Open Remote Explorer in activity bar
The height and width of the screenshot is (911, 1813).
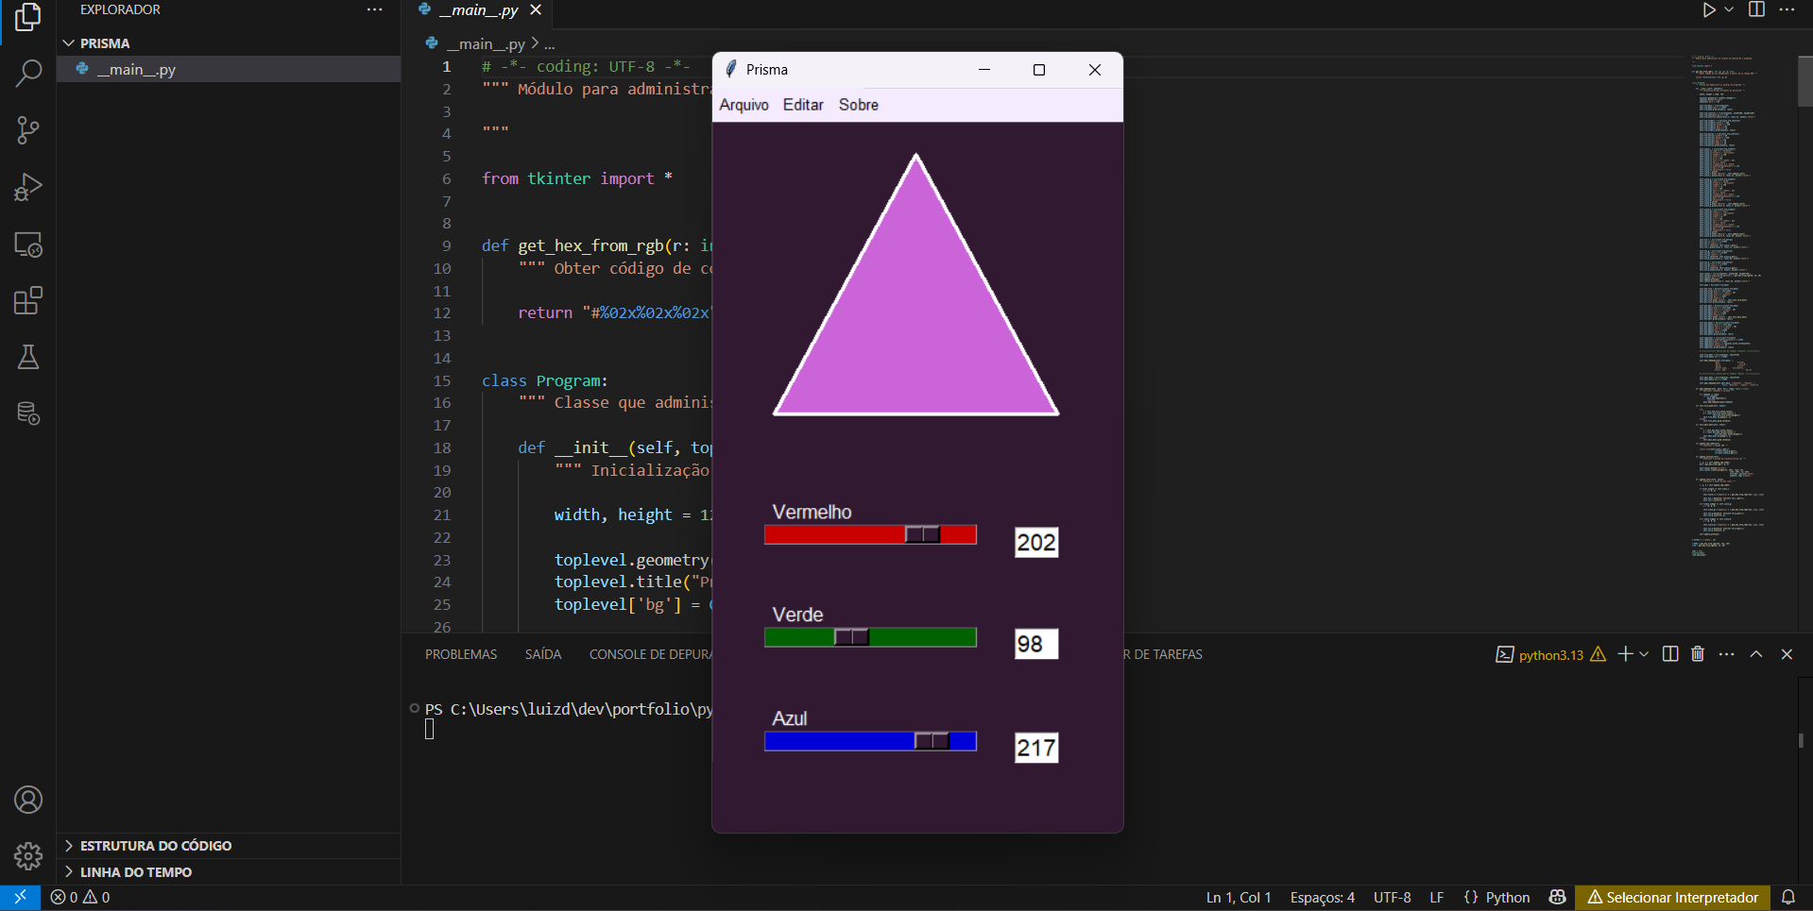point(28,245)
